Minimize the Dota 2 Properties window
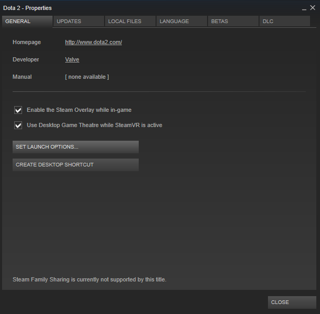The height and width of the screenshot is (314, 320). pyautogui.click(x=304, y=8)
